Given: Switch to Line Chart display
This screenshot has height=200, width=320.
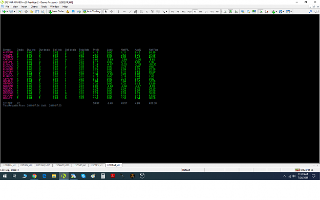Looking at the screenshot, I should point(236,12).
